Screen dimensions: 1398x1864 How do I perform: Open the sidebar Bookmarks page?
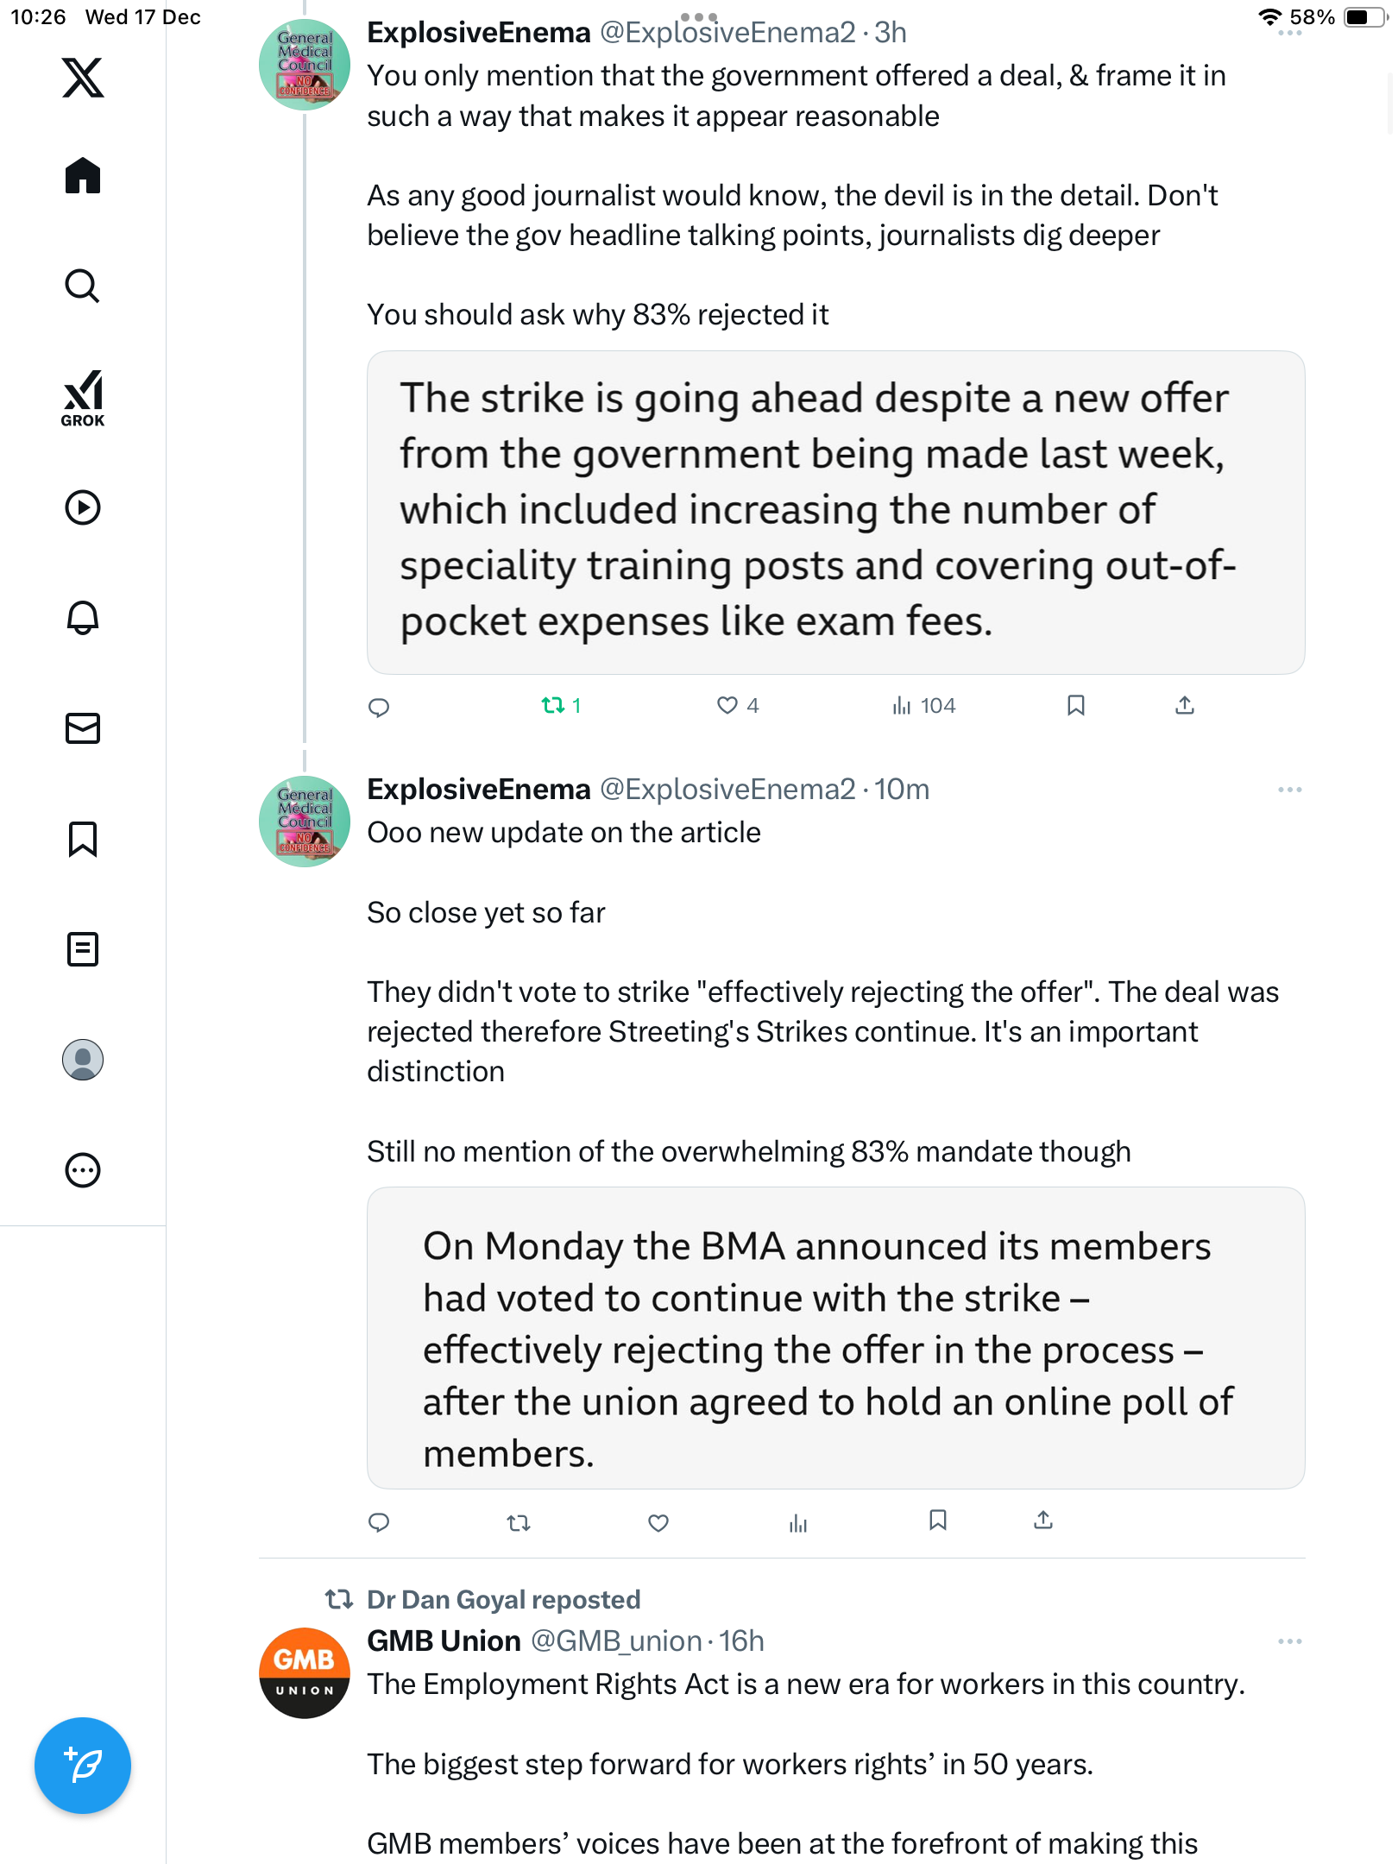point(83,839)
